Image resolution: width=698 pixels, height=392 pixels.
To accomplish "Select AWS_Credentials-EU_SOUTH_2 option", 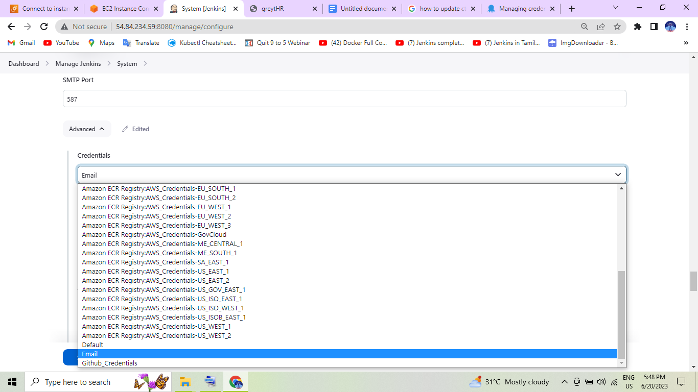I will (x=347, y=198).
